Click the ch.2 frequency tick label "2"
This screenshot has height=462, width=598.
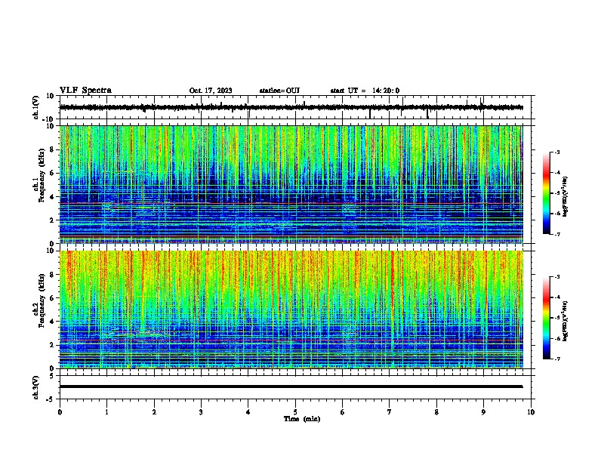click(x=52, y=345)
